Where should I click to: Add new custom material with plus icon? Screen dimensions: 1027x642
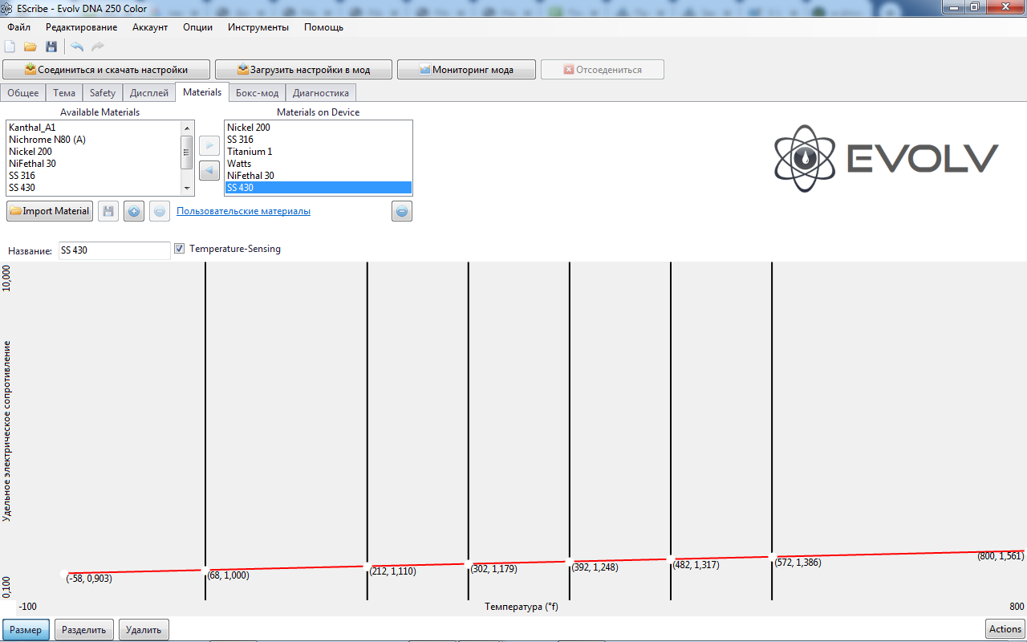134,211
